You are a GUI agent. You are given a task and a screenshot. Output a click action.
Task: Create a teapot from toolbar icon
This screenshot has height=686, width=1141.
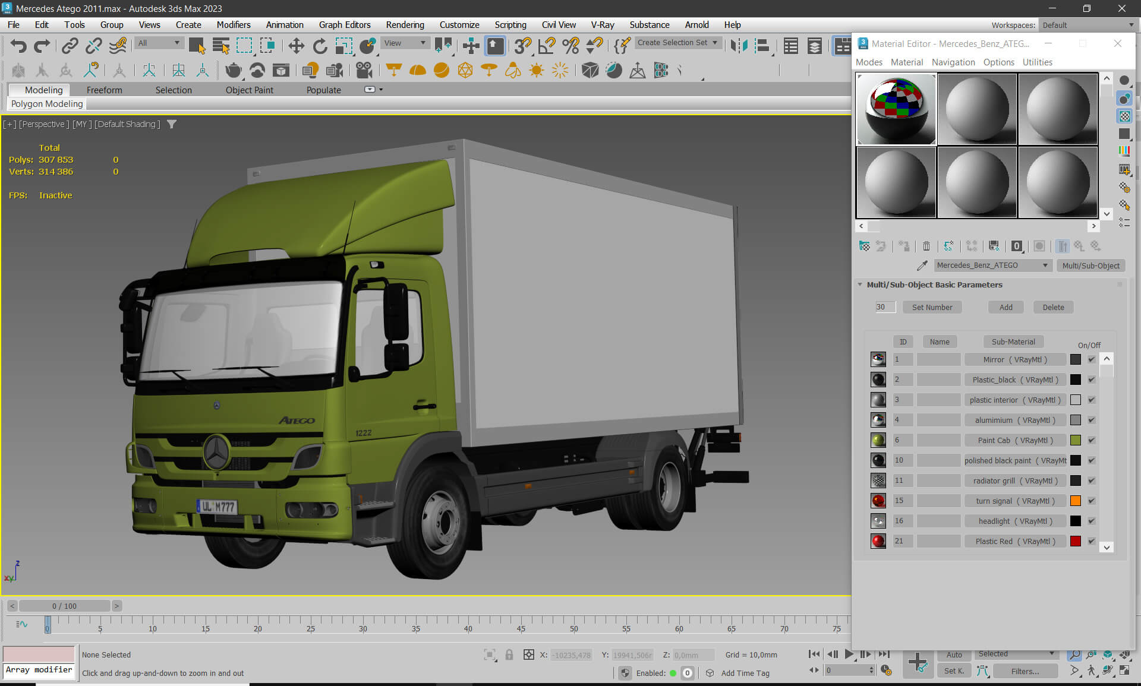[x=233, y=71]
